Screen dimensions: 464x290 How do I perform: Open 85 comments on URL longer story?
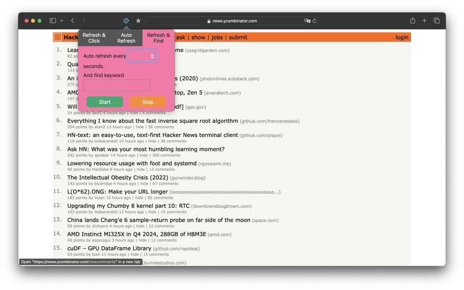[x=161, y=198]
